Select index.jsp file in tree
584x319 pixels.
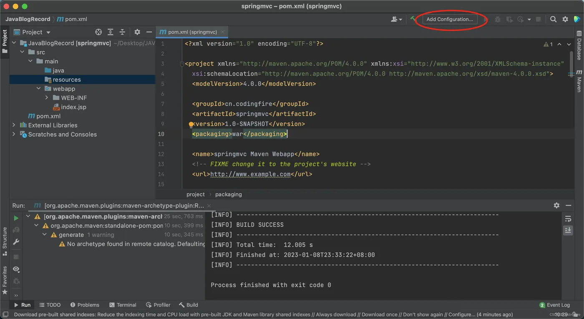pyautogui.click(x=70, y=107)
